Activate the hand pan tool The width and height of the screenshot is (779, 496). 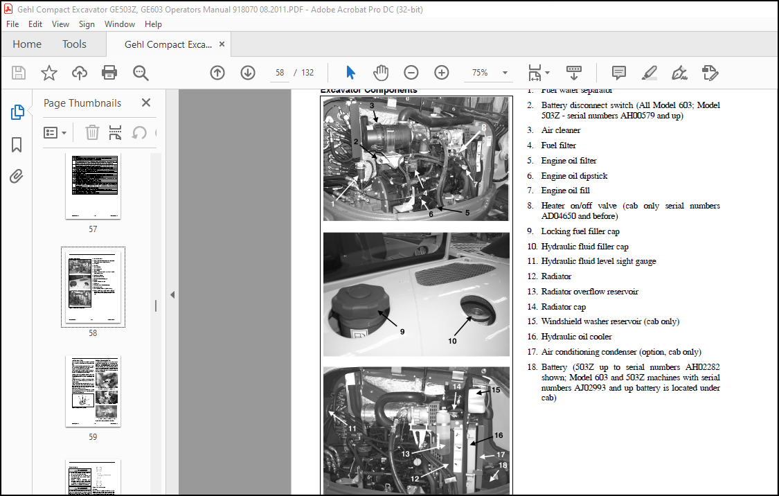[381, 73]
